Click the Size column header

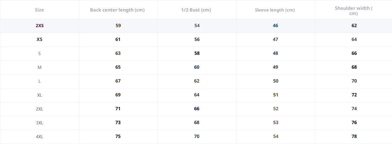click(x=40, y=10)
